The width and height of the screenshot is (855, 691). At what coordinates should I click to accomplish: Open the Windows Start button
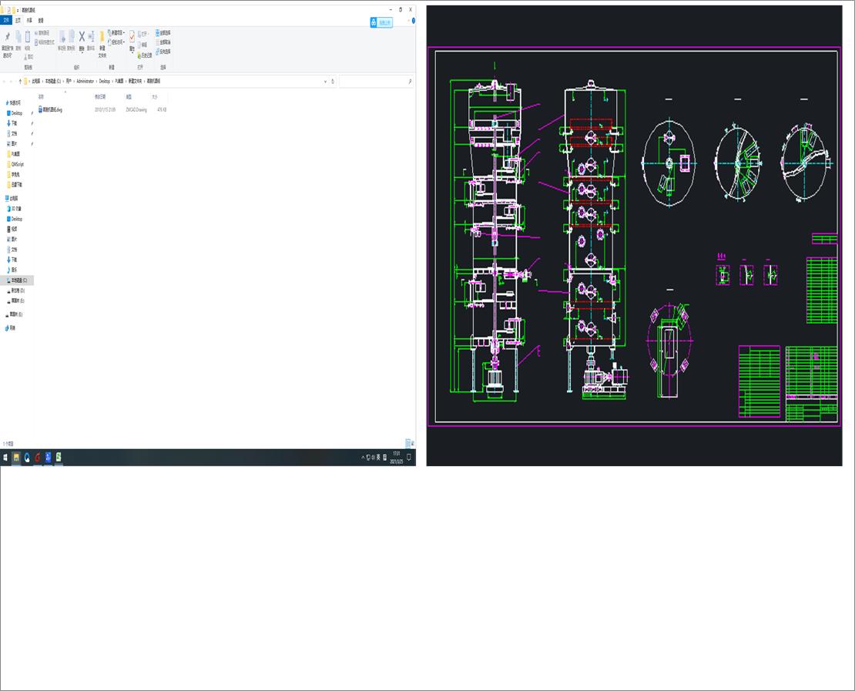tap(5, 458)
